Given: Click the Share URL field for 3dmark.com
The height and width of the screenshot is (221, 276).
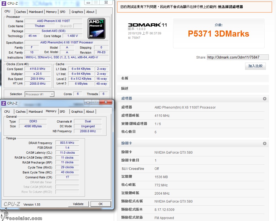Looking at the screenshot, I should tap(238, 57).
